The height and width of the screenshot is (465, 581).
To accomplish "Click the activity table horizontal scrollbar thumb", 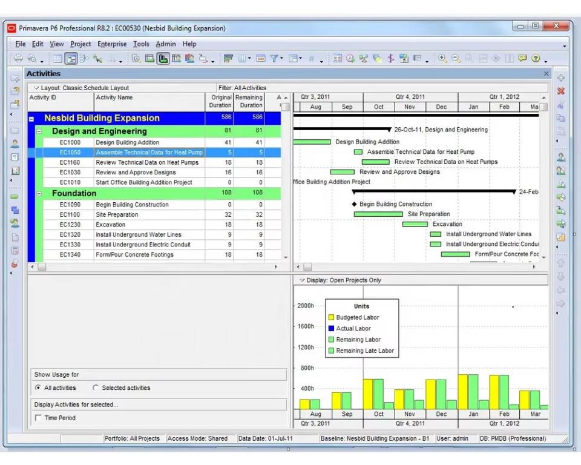I will click(x=42, y=266).
